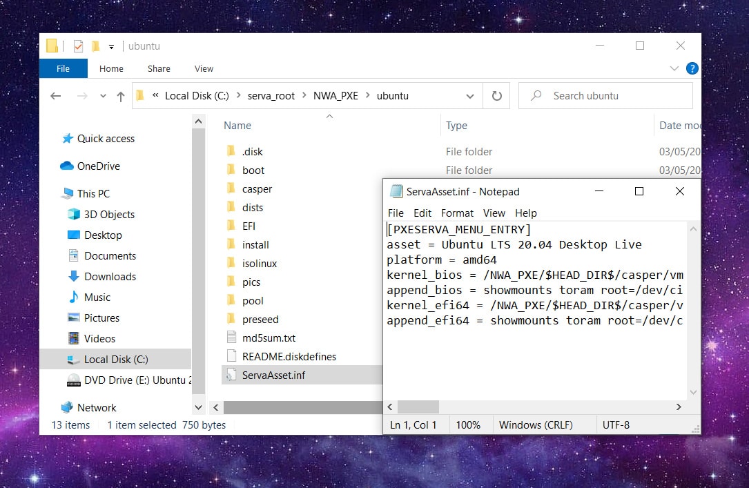Screen dimensions: 749x488
Task: Open Notepad Help menu
Action: click(526, 213)
